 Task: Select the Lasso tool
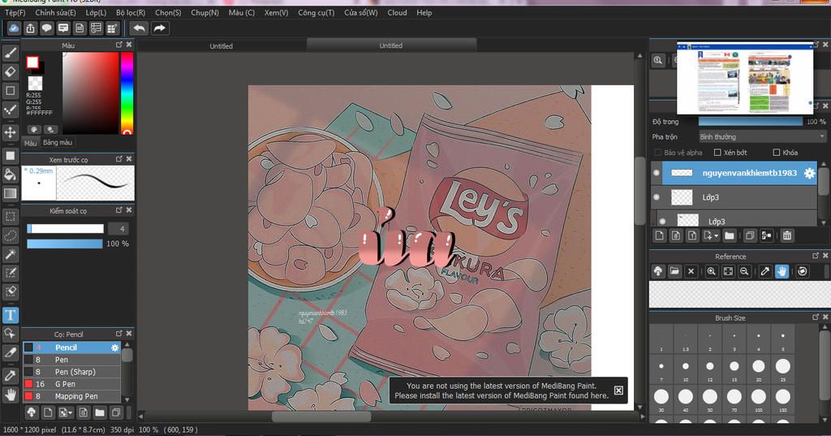pyautogui.click(x=11, y=235)
